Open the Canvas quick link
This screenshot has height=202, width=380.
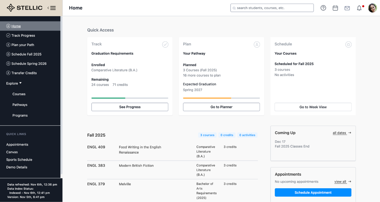12,152
